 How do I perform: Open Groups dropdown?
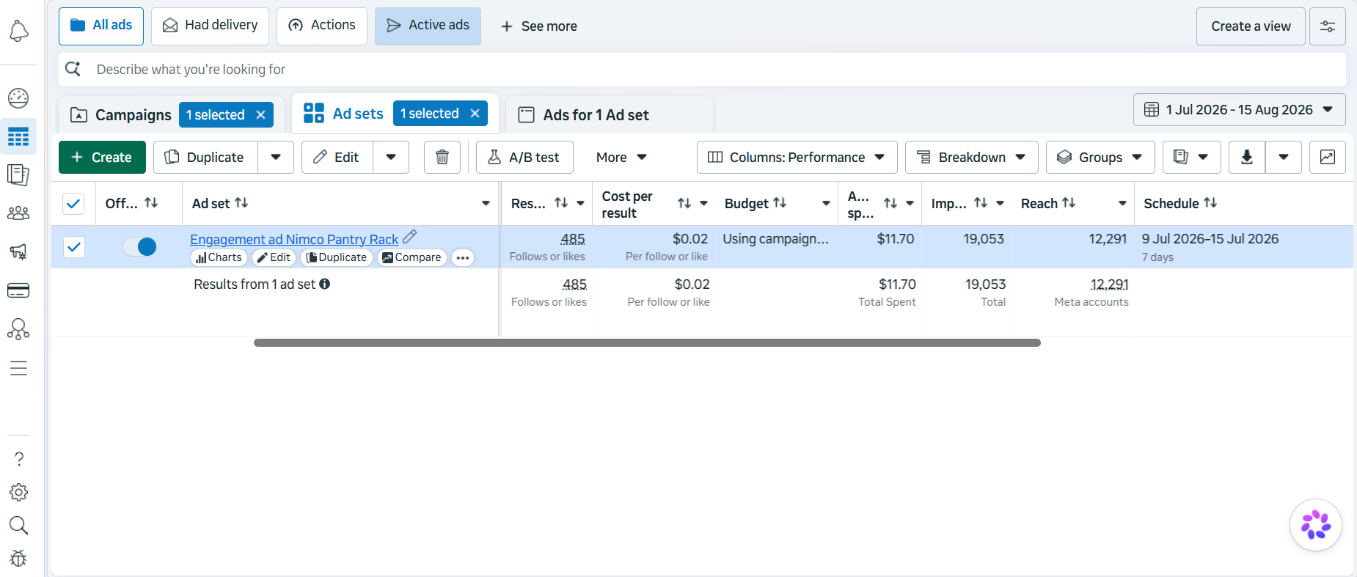tap(1100, 157)
